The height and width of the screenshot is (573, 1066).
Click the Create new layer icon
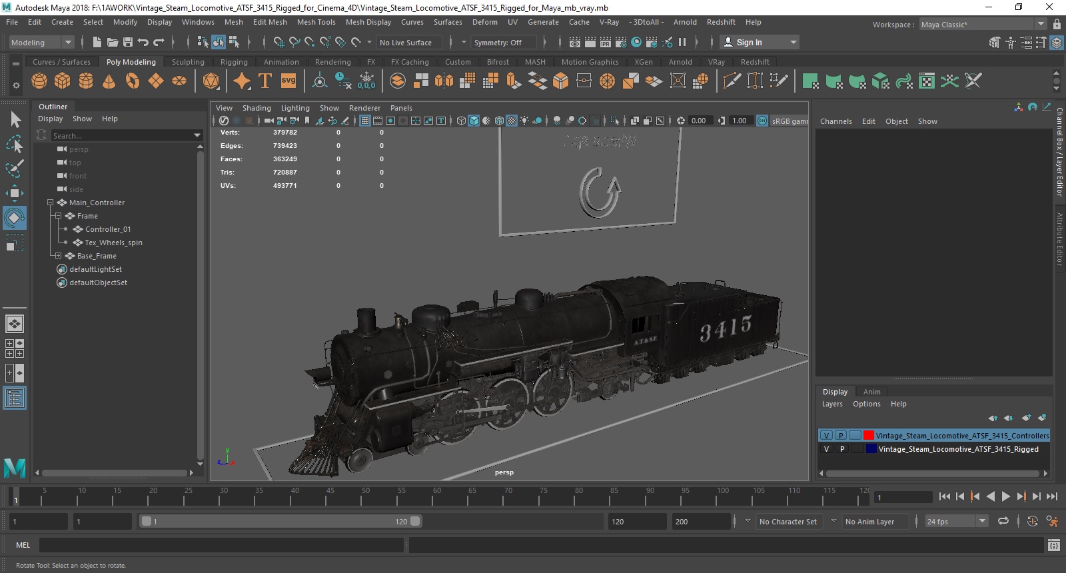(x=1026, y=418)
